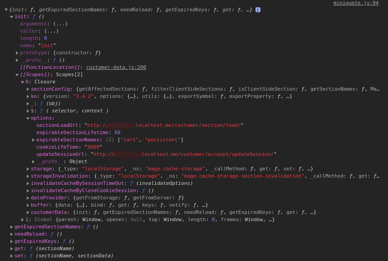Expand the storage localStorage object

[x=28, y=169]
